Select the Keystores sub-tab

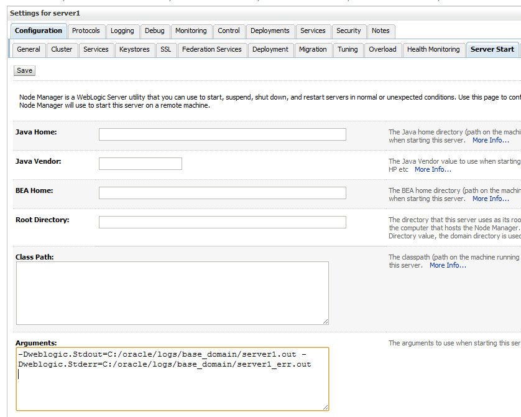click(x=134, y=49)
